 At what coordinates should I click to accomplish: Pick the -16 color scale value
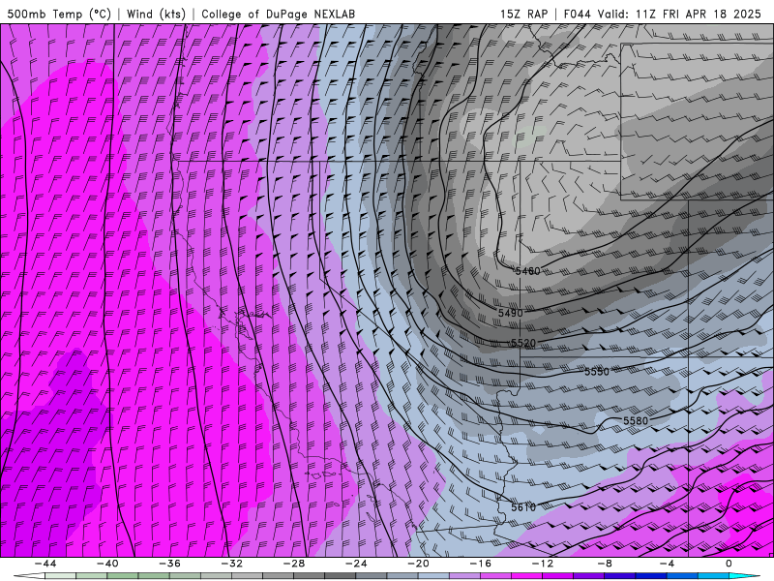[x=480, y=564]
